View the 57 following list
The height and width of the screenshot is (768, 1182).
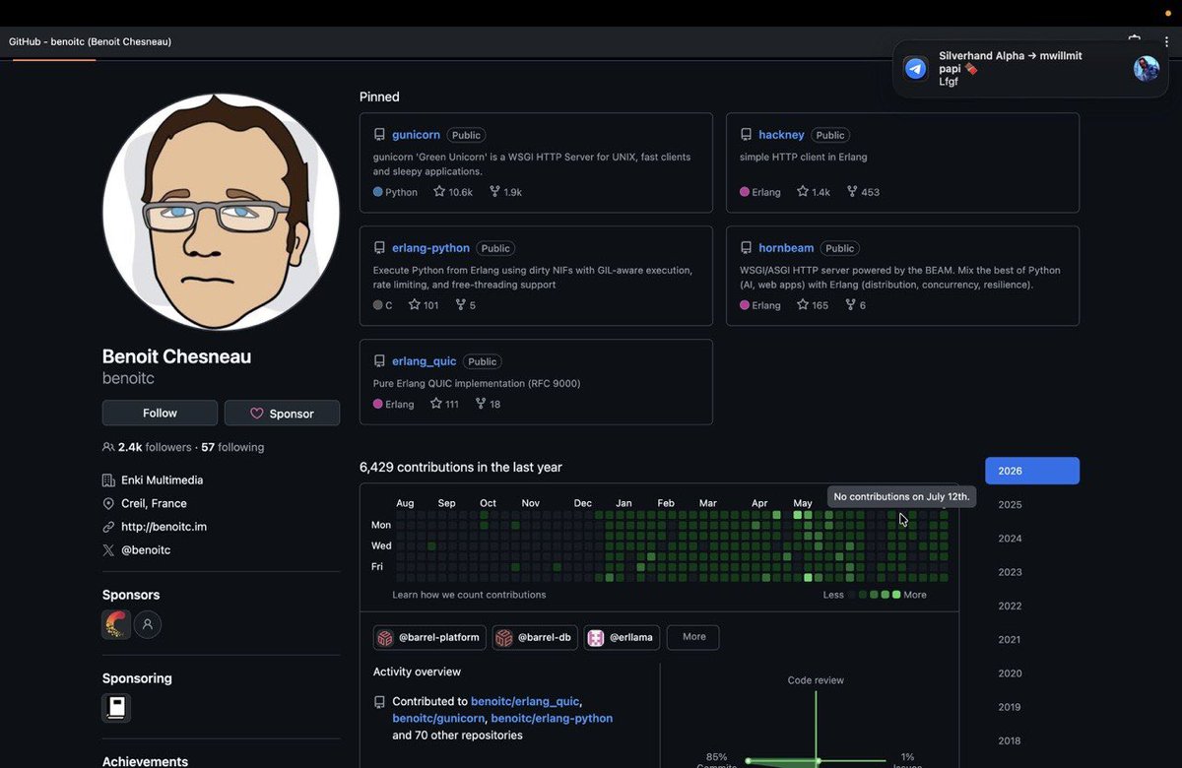click(232, 447)
